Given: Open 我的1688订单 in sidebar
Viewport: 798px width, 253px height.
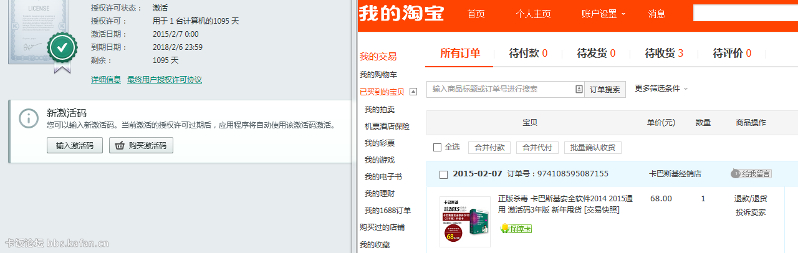Looking at the screenshot, I should click(388, 210).
